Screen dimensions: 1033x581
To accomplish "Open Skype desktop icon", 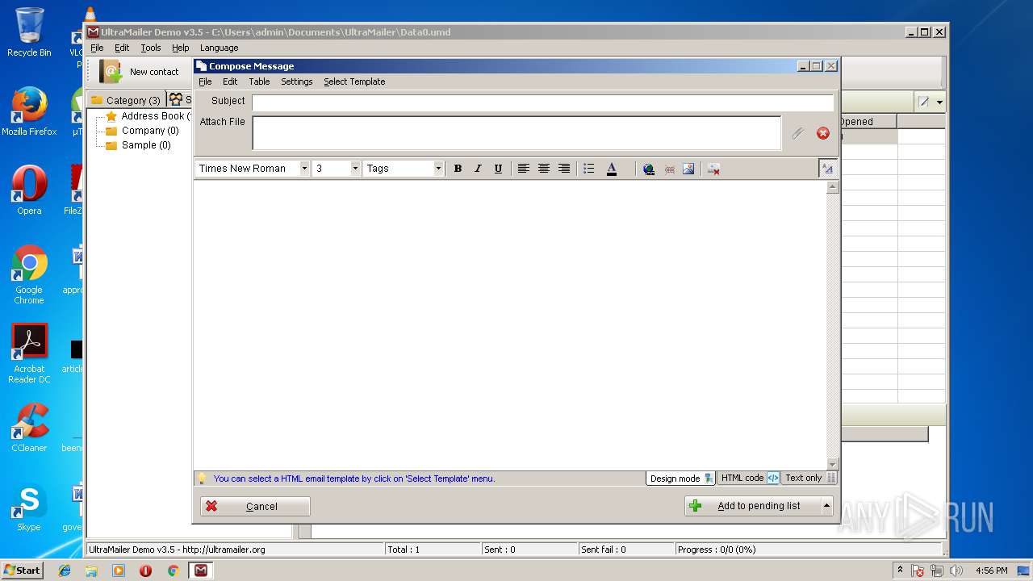I will pyautogui.click(x=29, y=507).
